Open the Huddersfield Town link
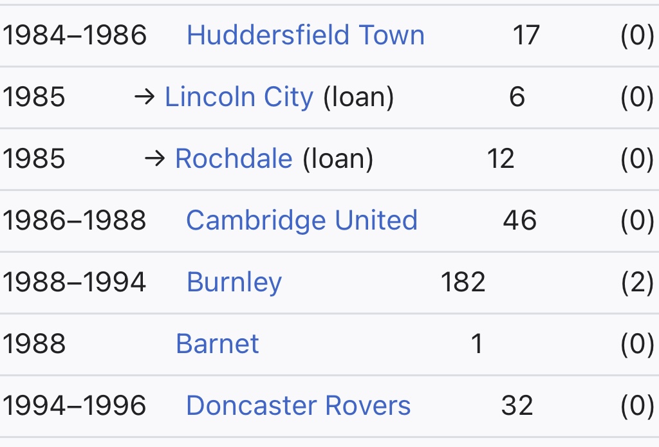 click(305, 35)
